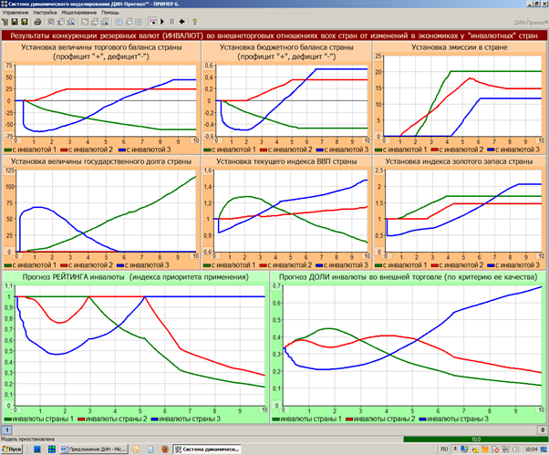The width and height of the screenshot is (549, 455).
Task: Click the leftmost icon in the toolbar
Action: tap(7, 21)
